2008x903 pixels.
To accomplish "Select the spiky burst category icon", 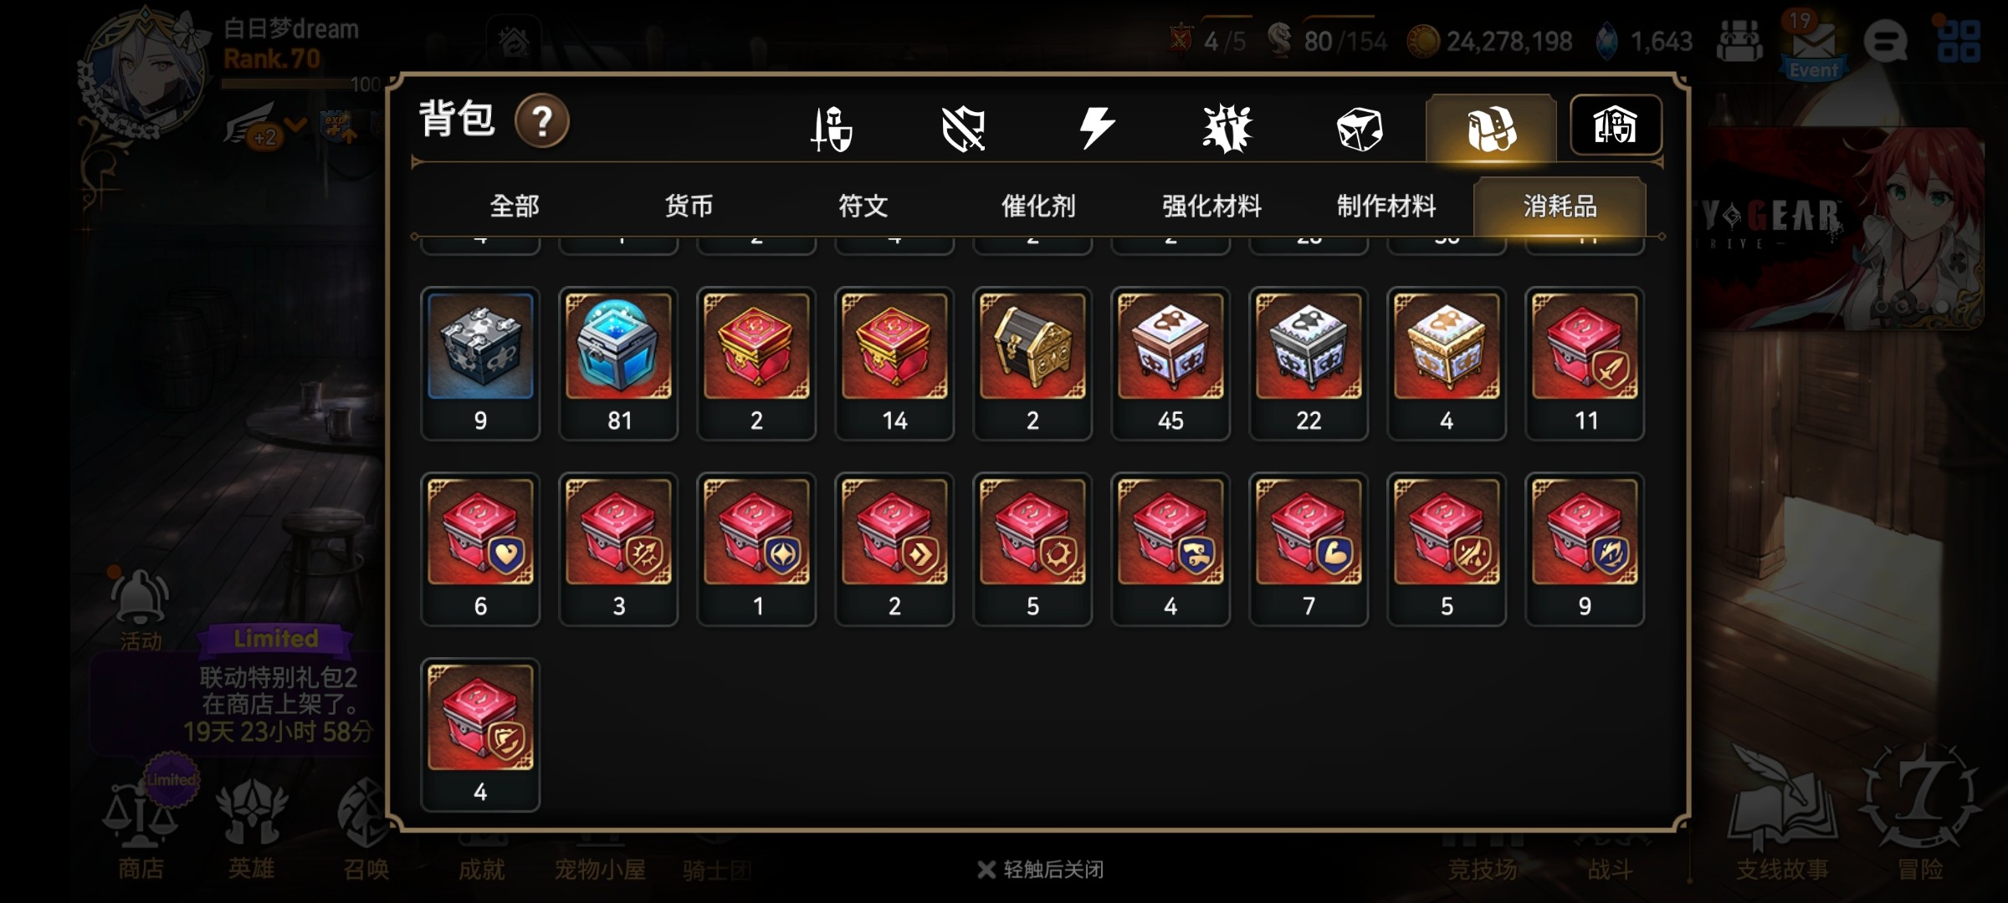I will [x=1227, y=129].
